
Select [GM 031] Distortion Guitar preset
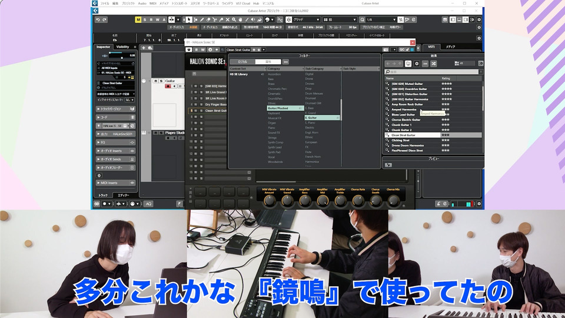(410, 94)
